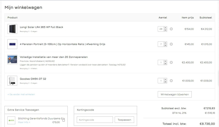This screenshot has height=127, width=219.
Task: Click the SFDE GarantieFonds logo
Action: click(12, 120)
